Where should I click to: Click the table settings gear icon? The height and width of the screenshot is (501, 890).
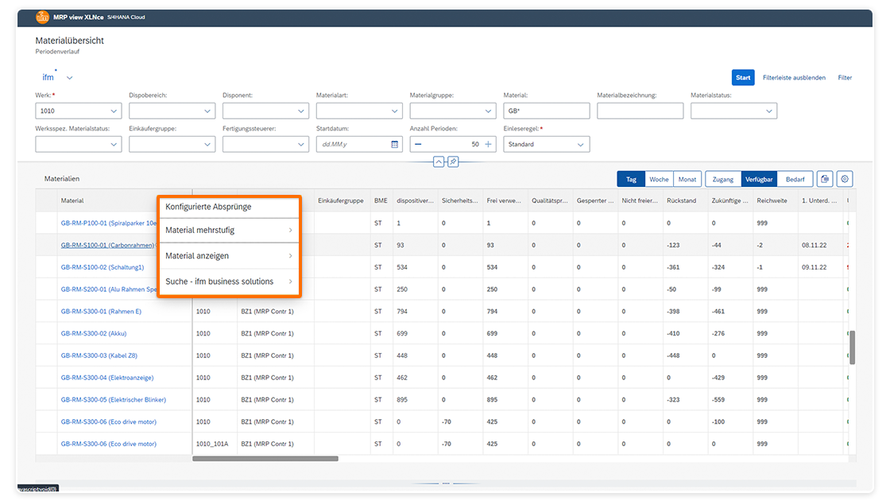pos(845,179)
